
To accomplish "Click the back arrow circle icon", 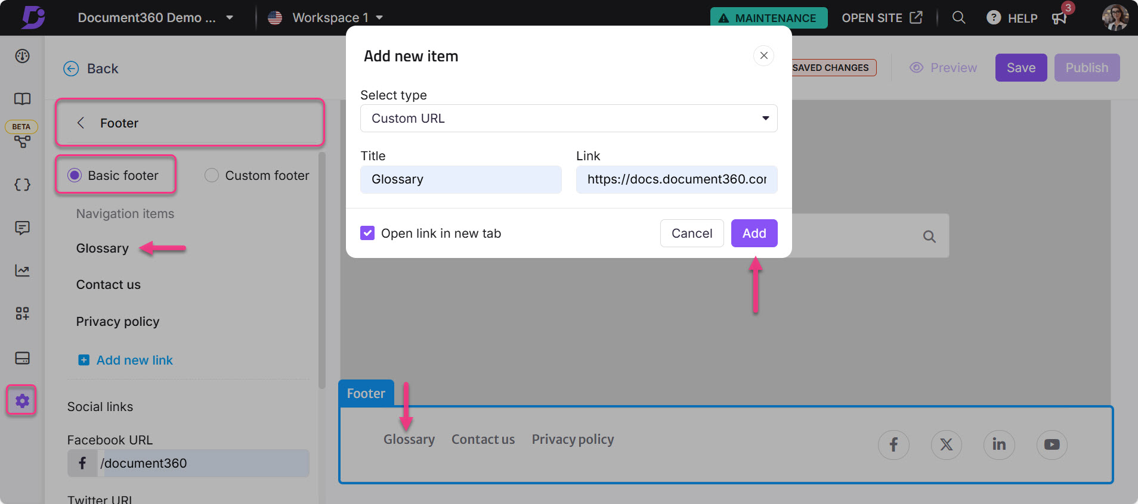I will (x=71, y=69).
